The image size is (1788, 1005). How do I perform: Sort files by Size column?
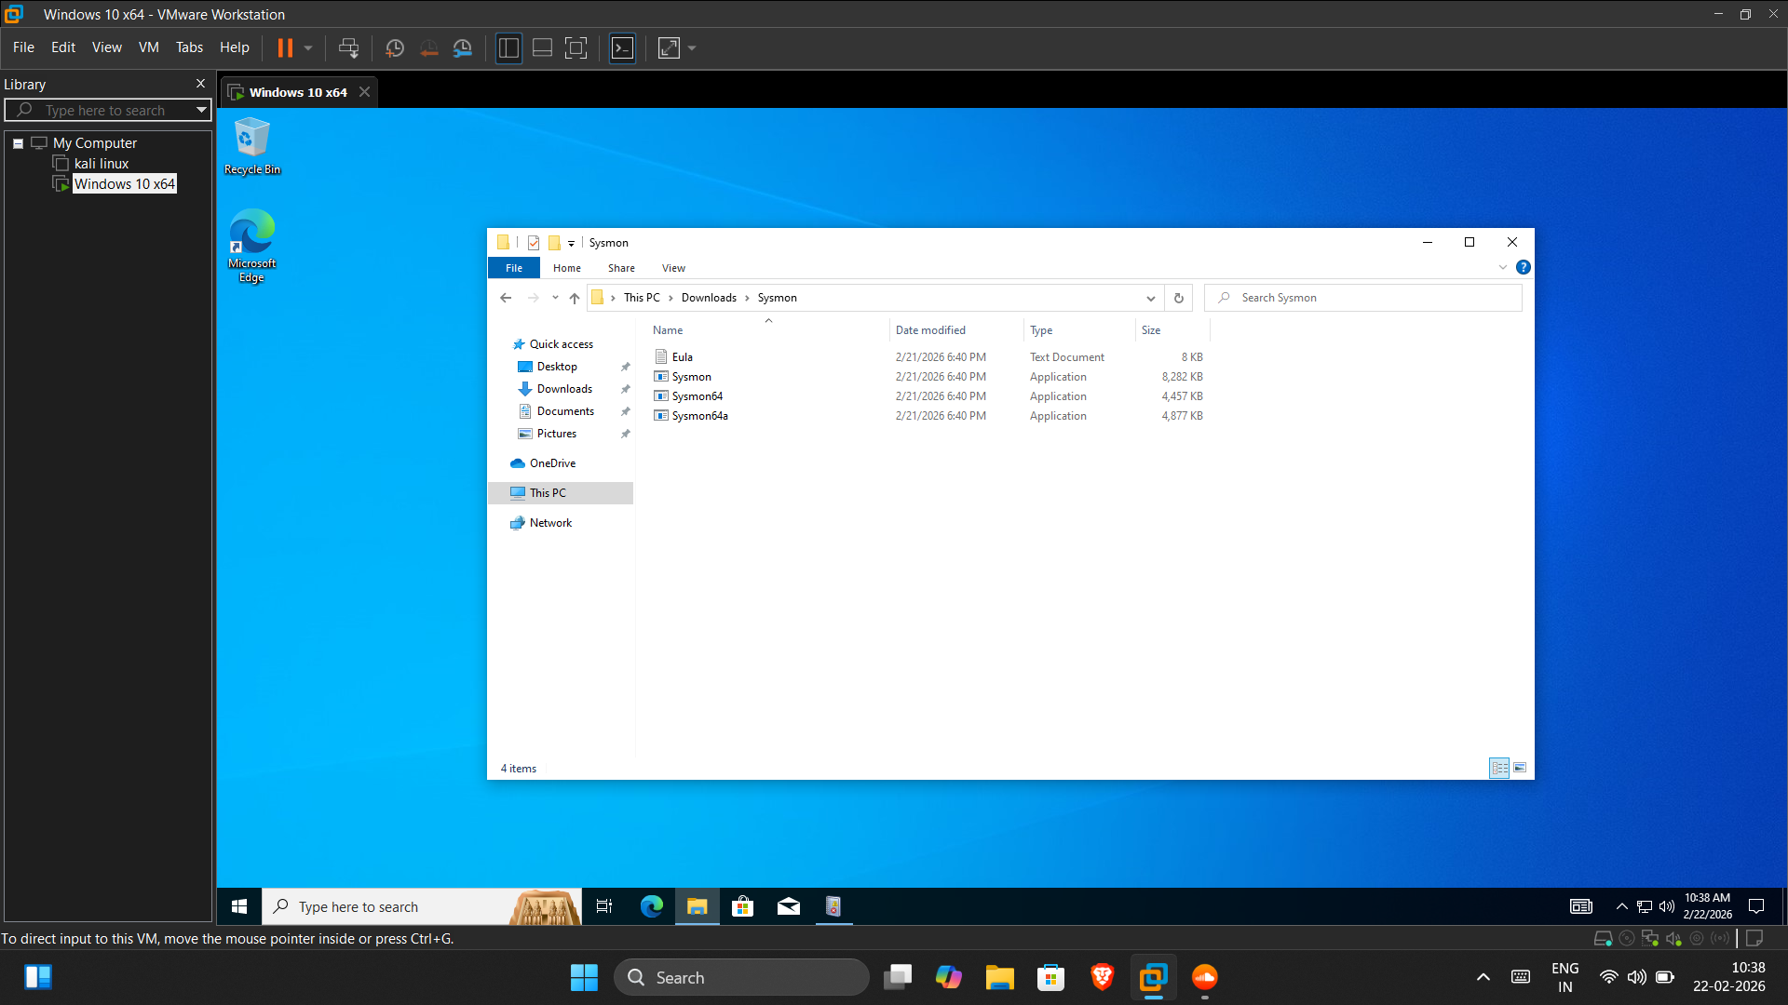point(1172,330)
